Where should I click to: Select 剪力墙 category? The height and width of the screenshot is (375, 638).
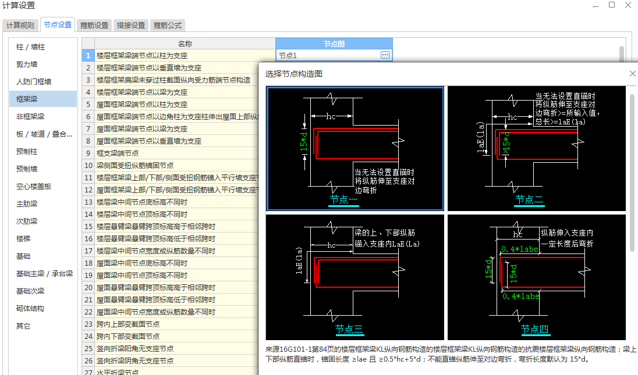[x=43, y=64]
